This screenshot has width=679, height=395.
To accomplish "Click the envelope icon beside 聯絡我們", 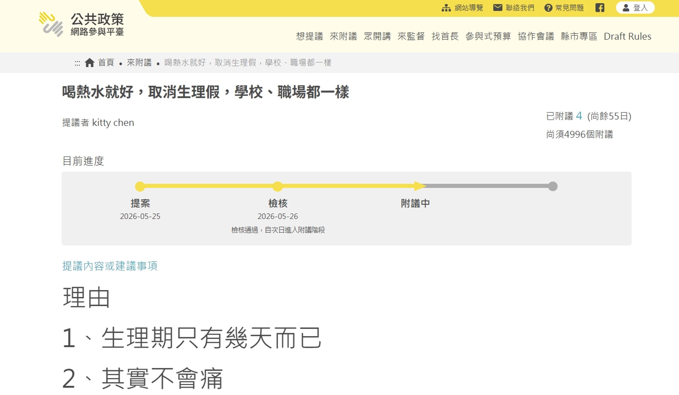I will pos(498,8).
